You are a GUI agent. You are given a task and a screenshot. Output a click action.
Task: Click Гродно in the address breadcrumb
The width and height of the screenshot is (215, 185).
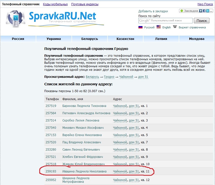[109, 77]
